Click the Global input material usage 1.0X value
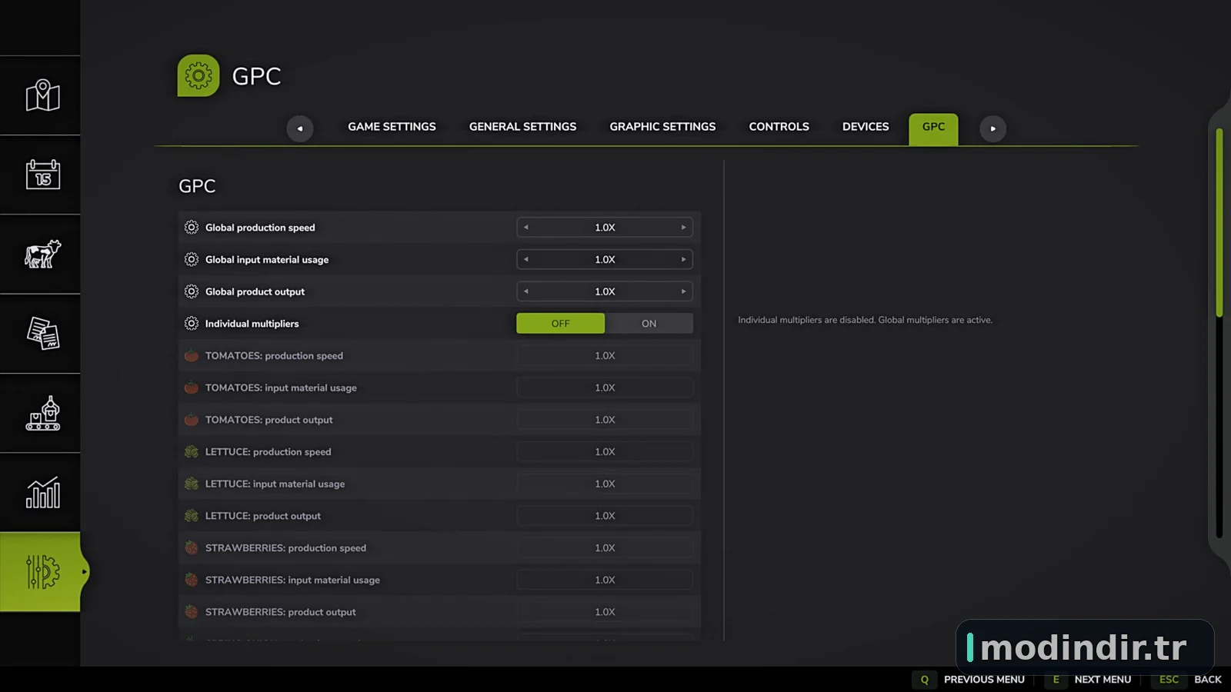Screen dimensions: 1231x692 pyautogui.click(x=605, y=260)
